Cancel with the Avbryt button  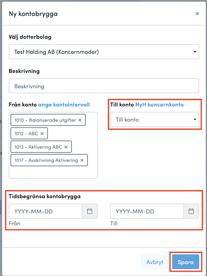[155, 262]
